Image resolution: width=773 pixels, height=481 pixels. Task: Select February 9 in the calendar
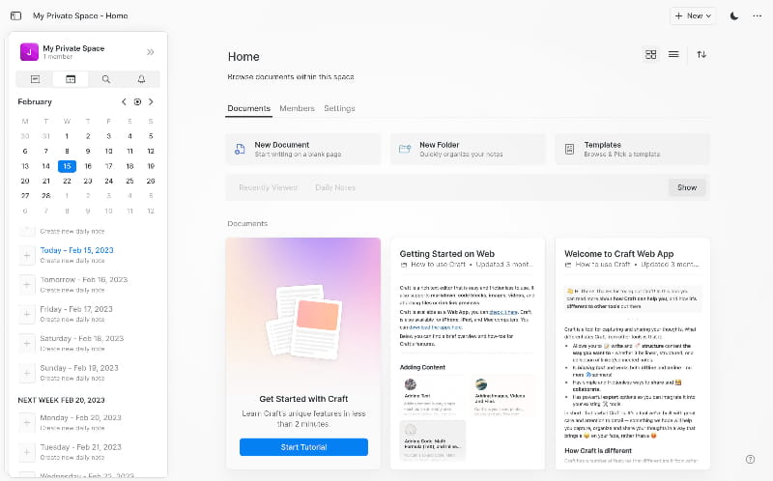(88, 151)
